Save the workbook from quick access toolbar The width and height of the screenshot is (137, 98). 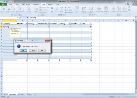(4, 1)
